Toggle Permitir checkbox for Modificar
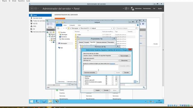This screenshot has width=193, height=108. pos(106,78)
